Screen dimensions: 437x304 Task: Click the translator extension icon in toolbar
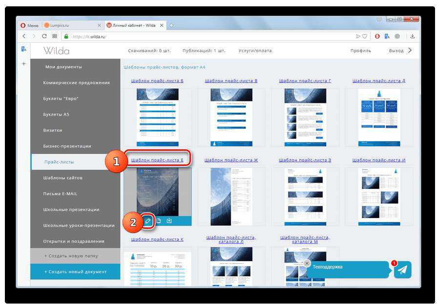click(387, 36)
